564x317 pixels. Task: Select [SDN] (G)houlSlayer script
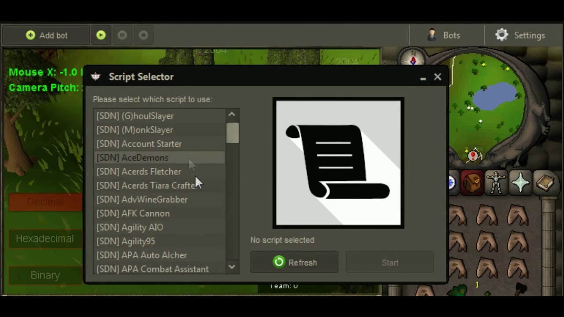160,116
